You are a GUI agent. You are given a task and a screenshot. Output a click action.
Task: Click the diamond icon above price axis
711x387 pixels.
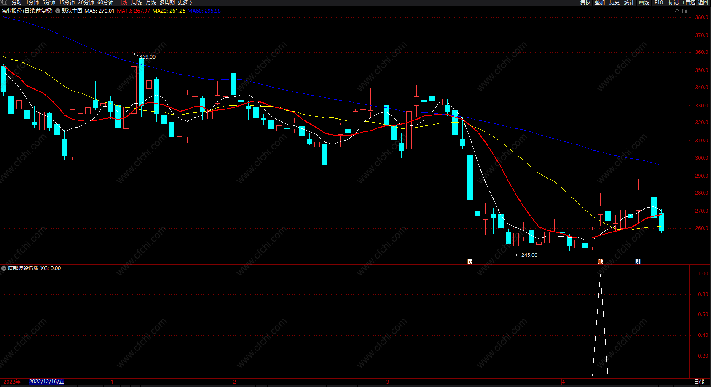pos(677,11)
